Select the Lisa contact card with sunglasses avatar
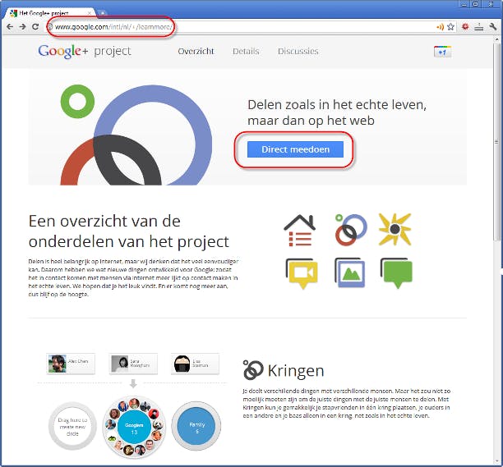The image size is (503, 467). point(195,364)
